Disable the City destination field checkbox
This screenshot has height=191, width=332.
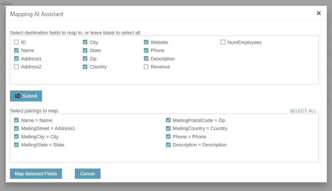pos(85,42)
